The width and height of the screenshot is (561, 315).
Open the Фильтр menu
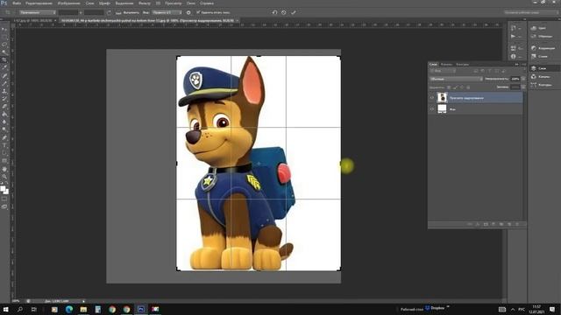(x=145, y=3)
